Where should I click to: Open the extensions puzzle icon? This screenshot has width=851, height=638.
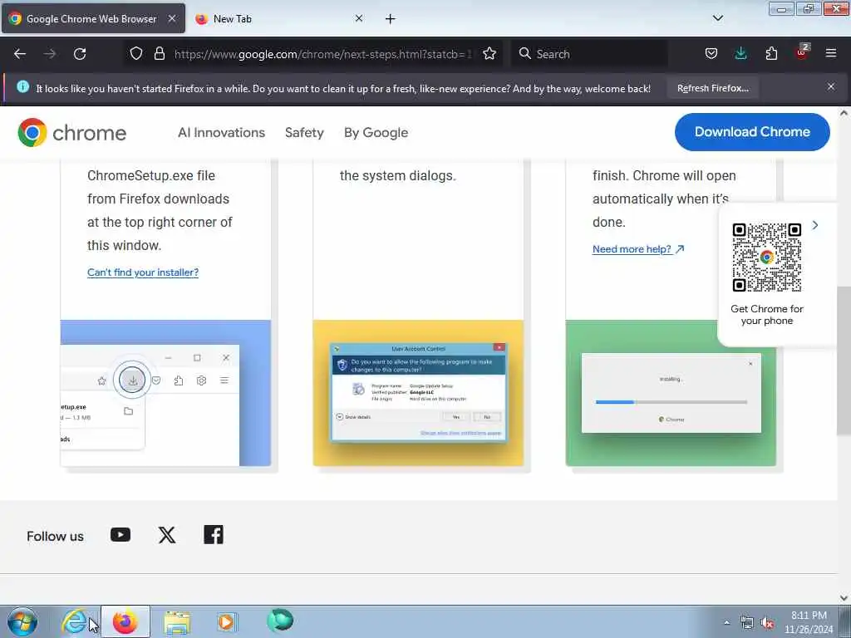(771, 53)
